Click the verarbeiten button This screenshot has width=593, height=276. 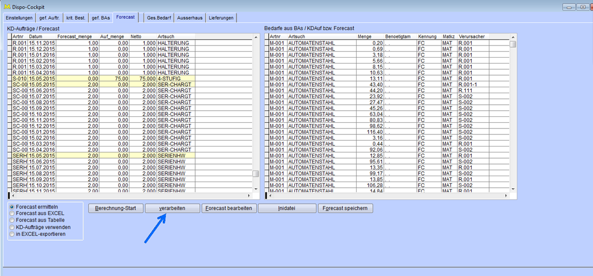click(x=172, y=209)
